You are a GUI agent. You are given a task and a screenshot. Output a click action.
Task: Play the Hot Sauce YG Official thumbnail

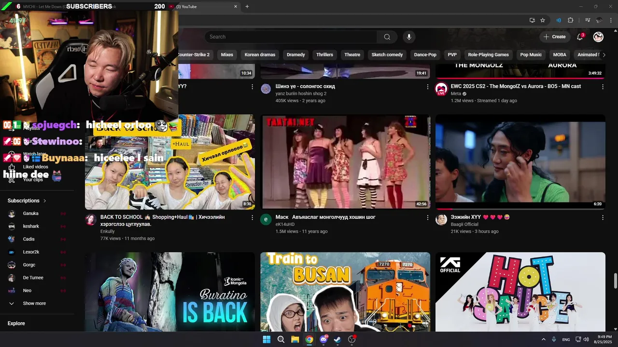point(520,292)
